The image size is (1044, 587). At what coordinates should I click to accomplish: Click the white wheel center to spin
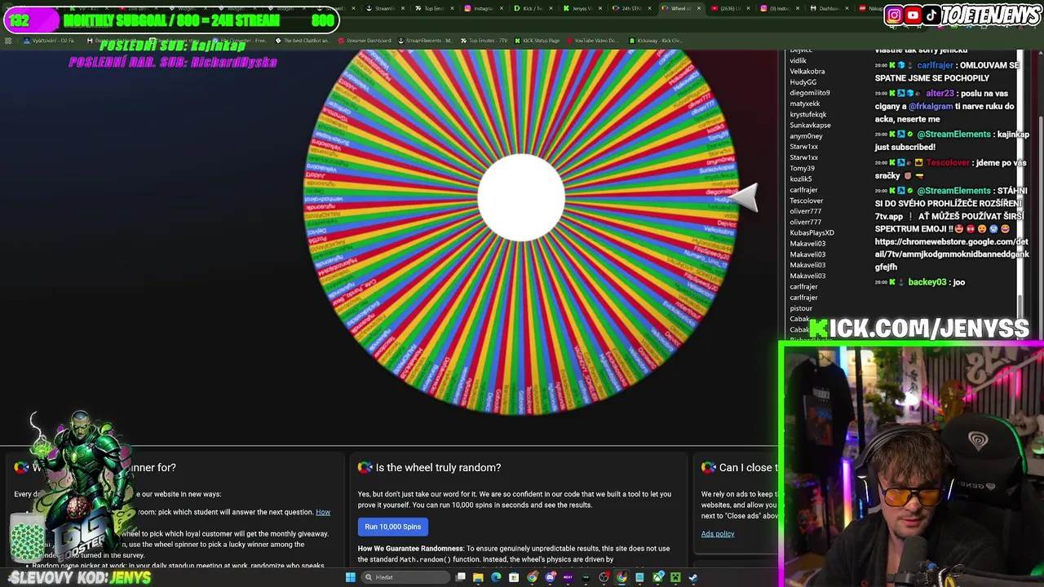click(x=521, y=198)
